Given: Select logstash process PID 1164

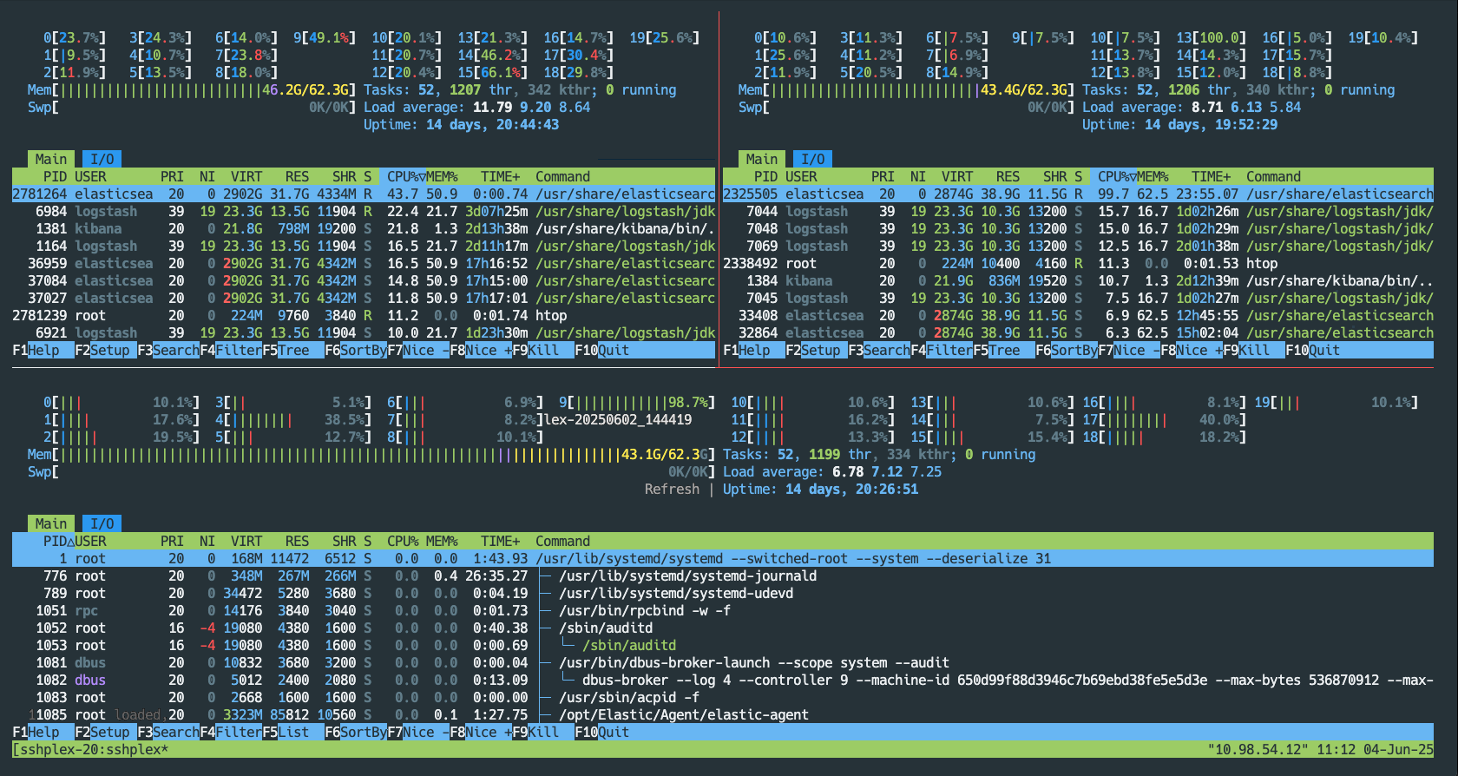Looking at the screenshot, I should (x=364, y=246).
